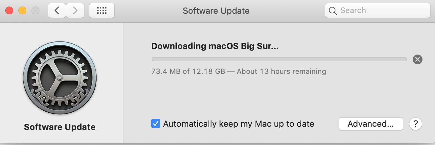Click the About 13 hours remaining estimate
Viewport: 435px width, 145px height.
point(282,71)
